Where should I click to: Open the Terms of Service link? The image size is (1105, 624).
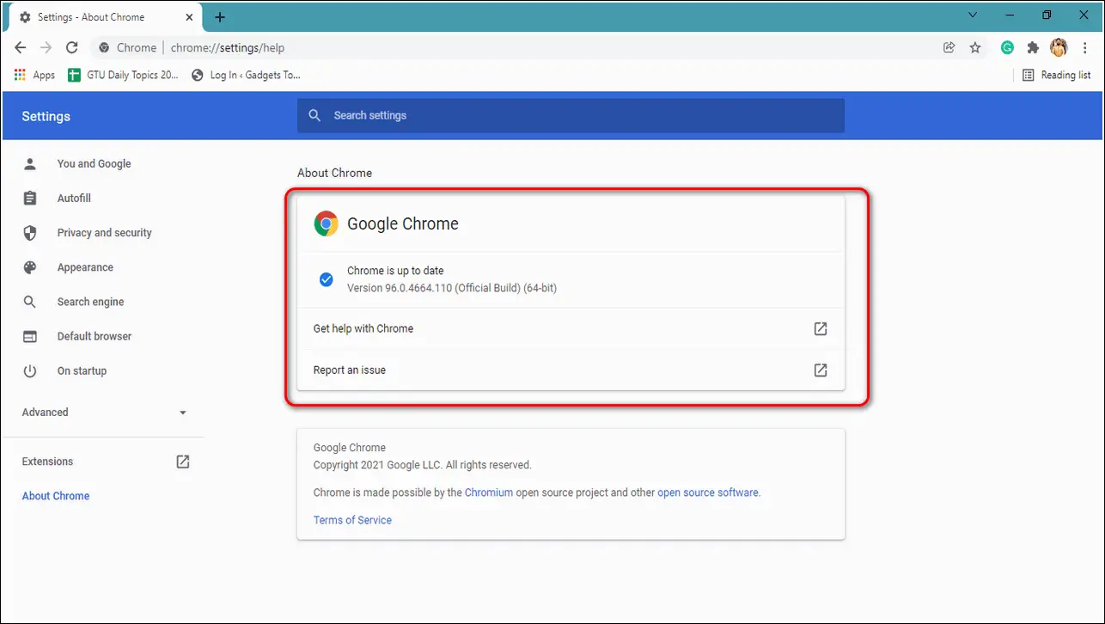352,520
